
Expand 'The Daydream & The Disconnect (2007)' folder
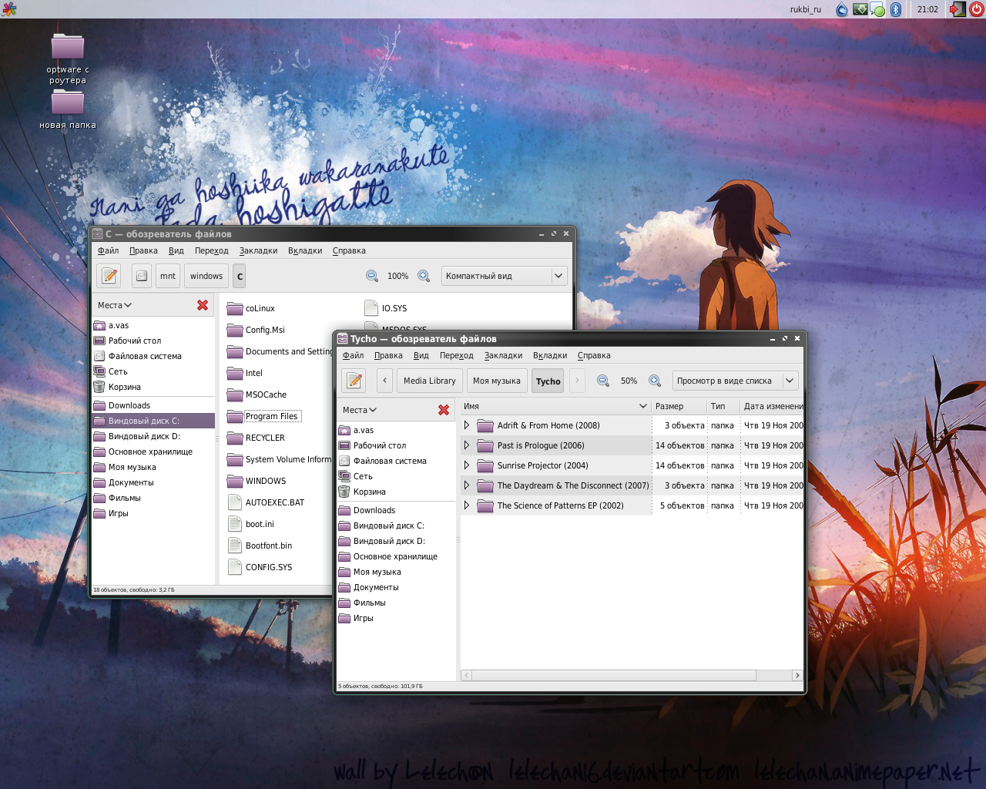click(x=467, y=485)
